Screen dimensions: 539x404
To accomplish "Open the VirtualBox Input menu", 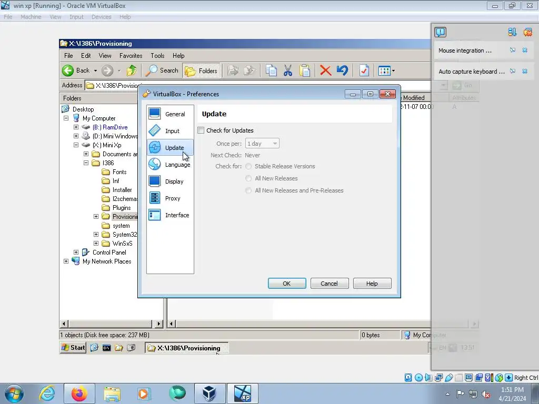I will (x=76, y=16).
